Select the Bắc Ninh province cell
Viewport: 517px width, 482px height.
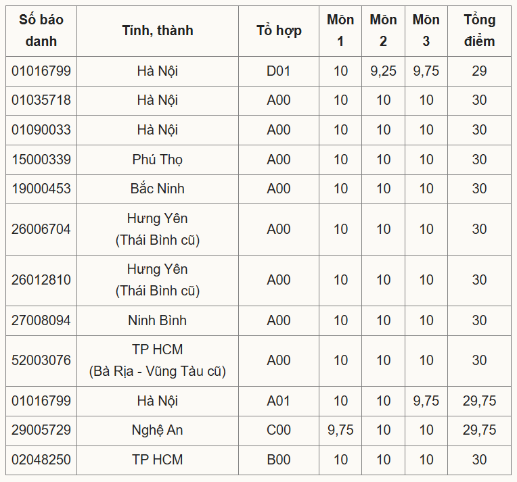(158, 189)
